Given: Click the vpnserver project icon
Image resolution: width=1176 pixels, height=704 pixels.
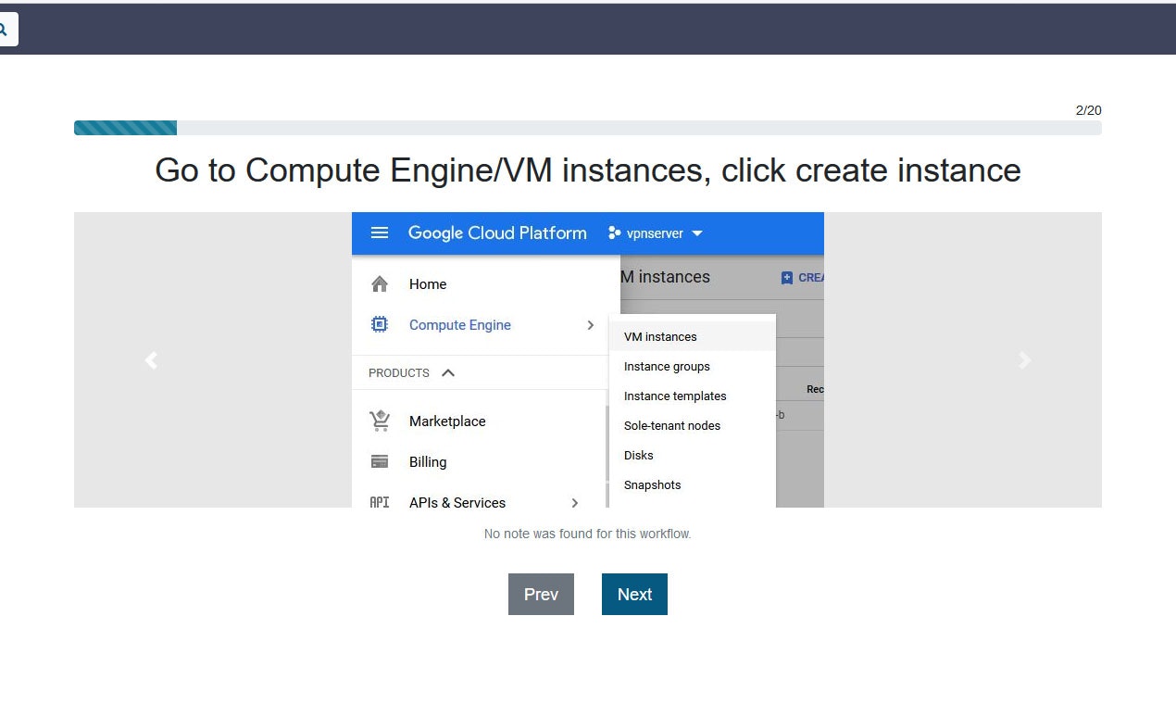Looking at the screenshot, I should (614, 233).
